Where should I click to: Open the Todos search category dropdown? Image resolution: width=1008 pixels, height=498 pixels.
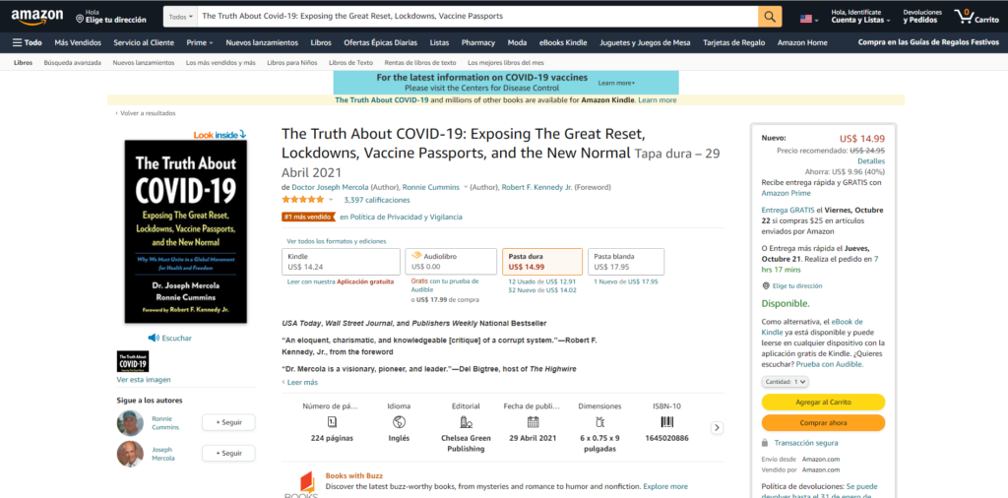(181, 17)
